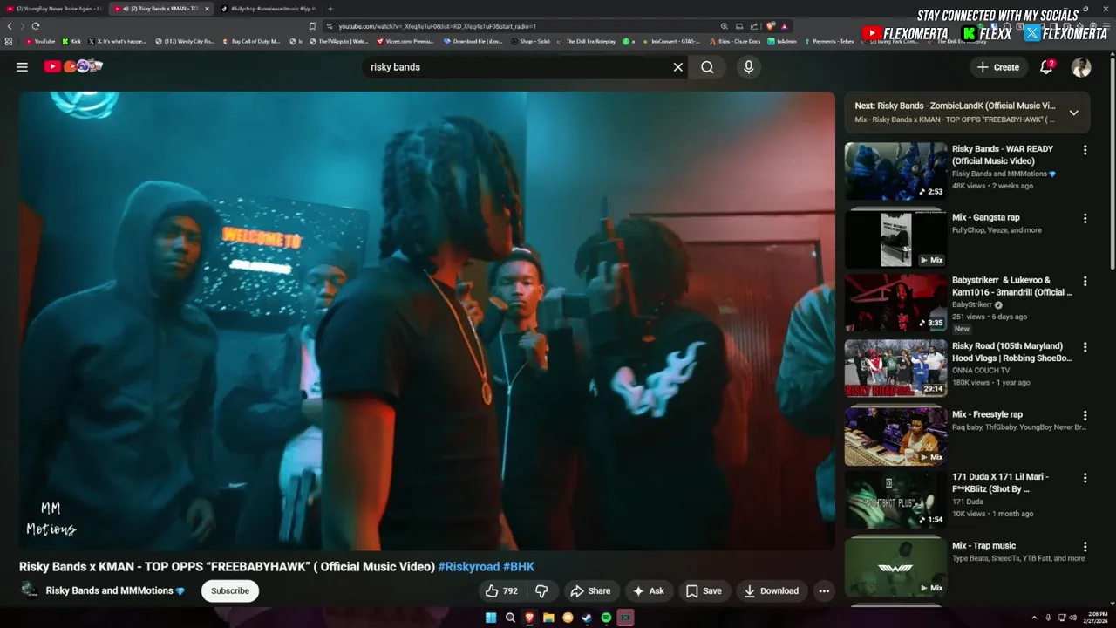Open the Mix - Gangsta rap thumbnail
1116x628 pixels.
(x=895, y=239)
